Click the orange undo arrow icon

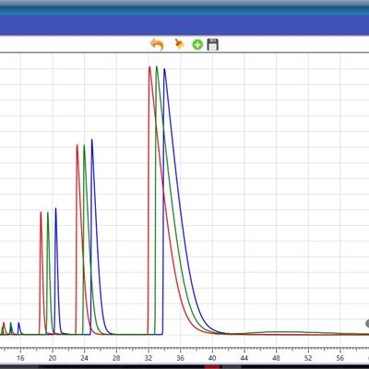[x=157, y=44]
